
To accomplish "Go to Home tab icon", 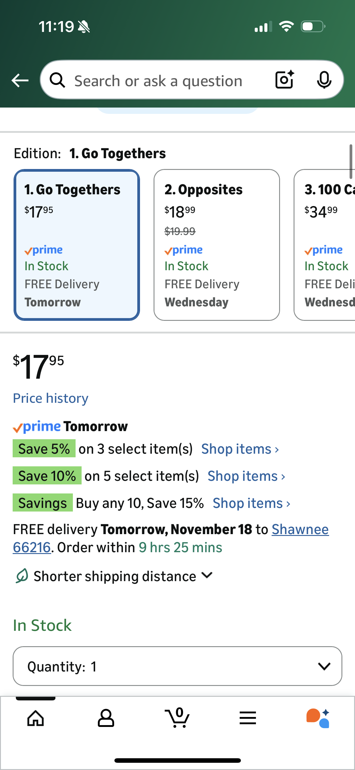I will [36, 718].
